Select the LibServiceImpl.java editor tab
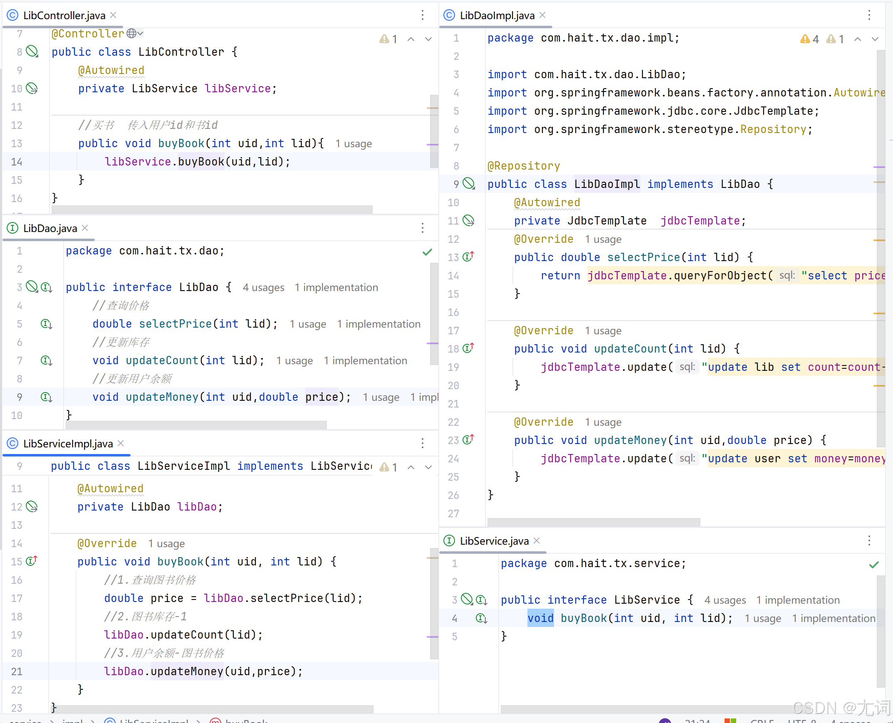This screenshot has height=723, width=893. point(67,444)
